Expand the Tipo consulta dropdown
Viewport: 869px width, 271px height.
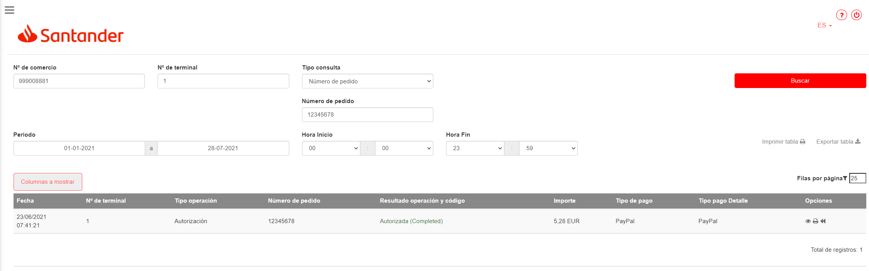click(367, 81)
